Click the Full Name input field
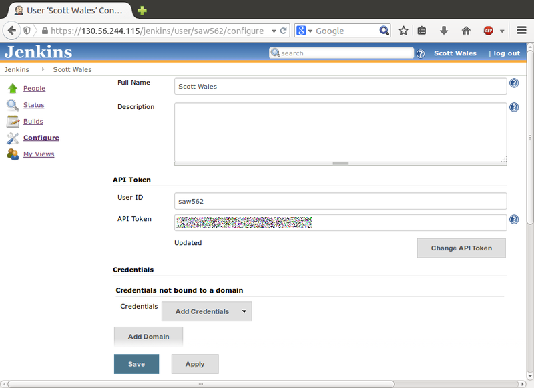Image resolution: width=534 pixels, height=388 pixels. pos(340,87)
